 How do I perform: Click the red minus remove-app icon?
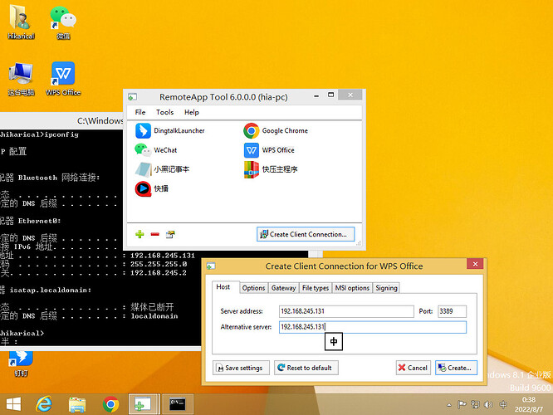tap(154, 234)
